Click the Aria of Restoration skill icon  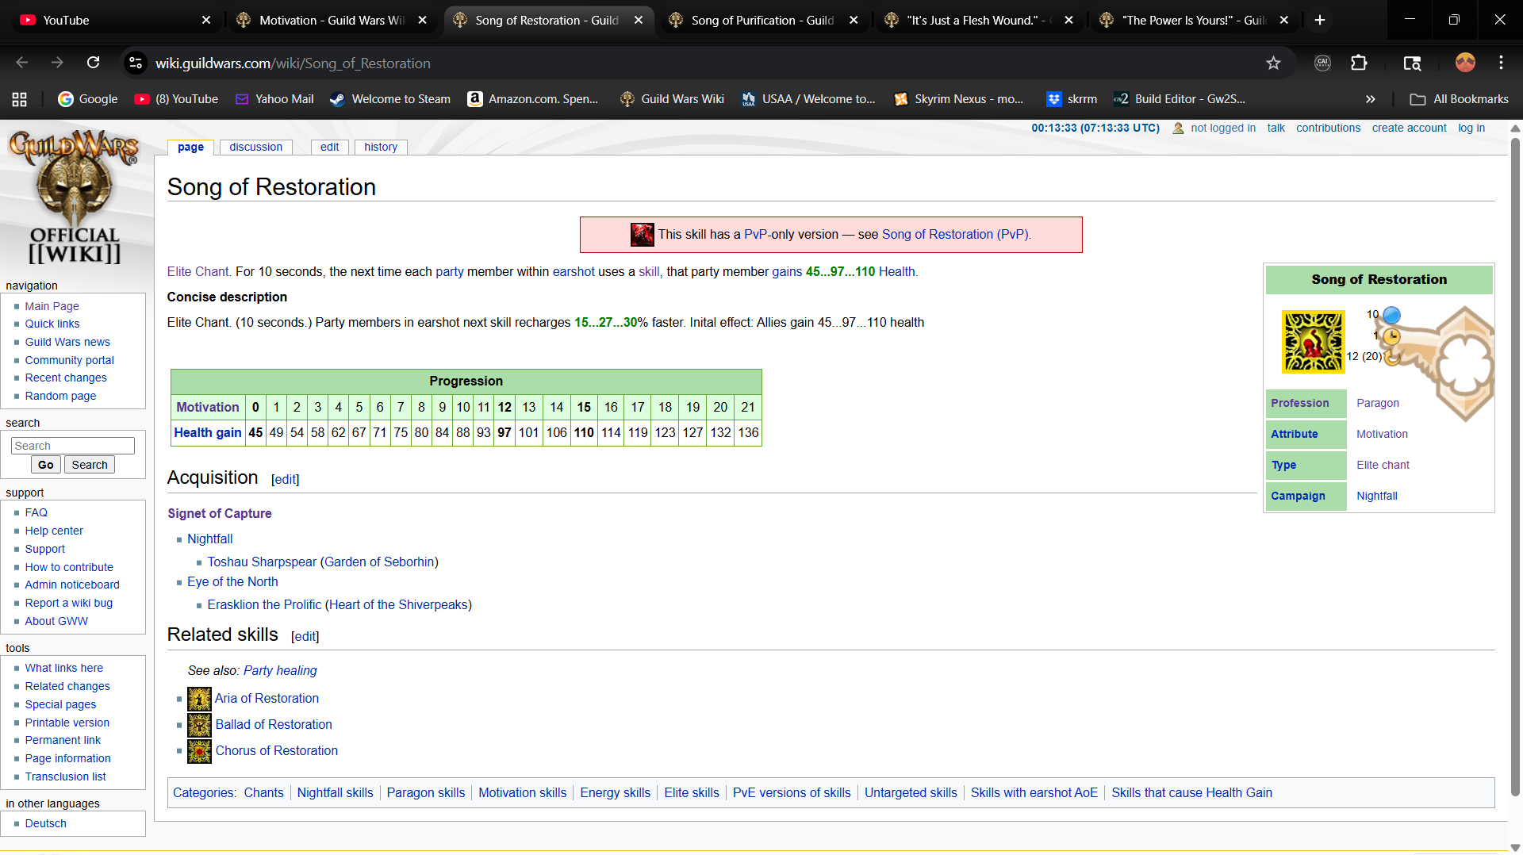(199, 699)
